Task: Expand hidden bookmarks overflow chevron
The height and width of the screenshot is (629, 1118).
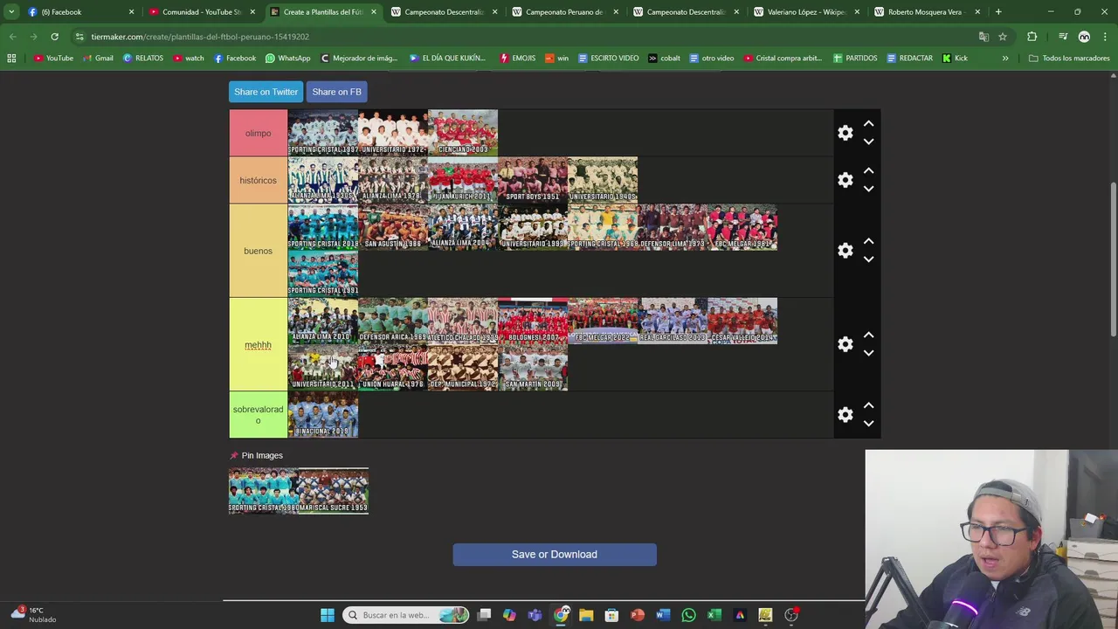Action: pyautogui.click(x=1005, y=58)
